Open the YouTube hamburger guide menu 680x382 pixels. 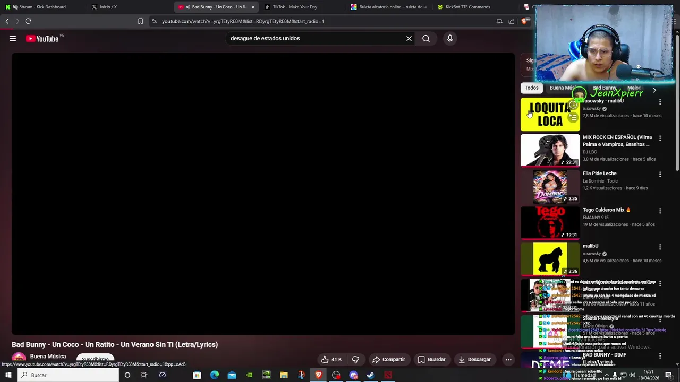pos(13,39)
